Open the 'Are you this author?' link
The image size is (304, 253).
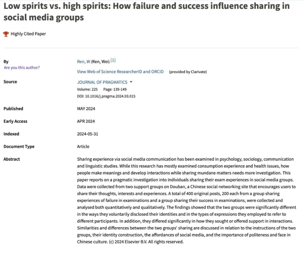coord(22,67)
